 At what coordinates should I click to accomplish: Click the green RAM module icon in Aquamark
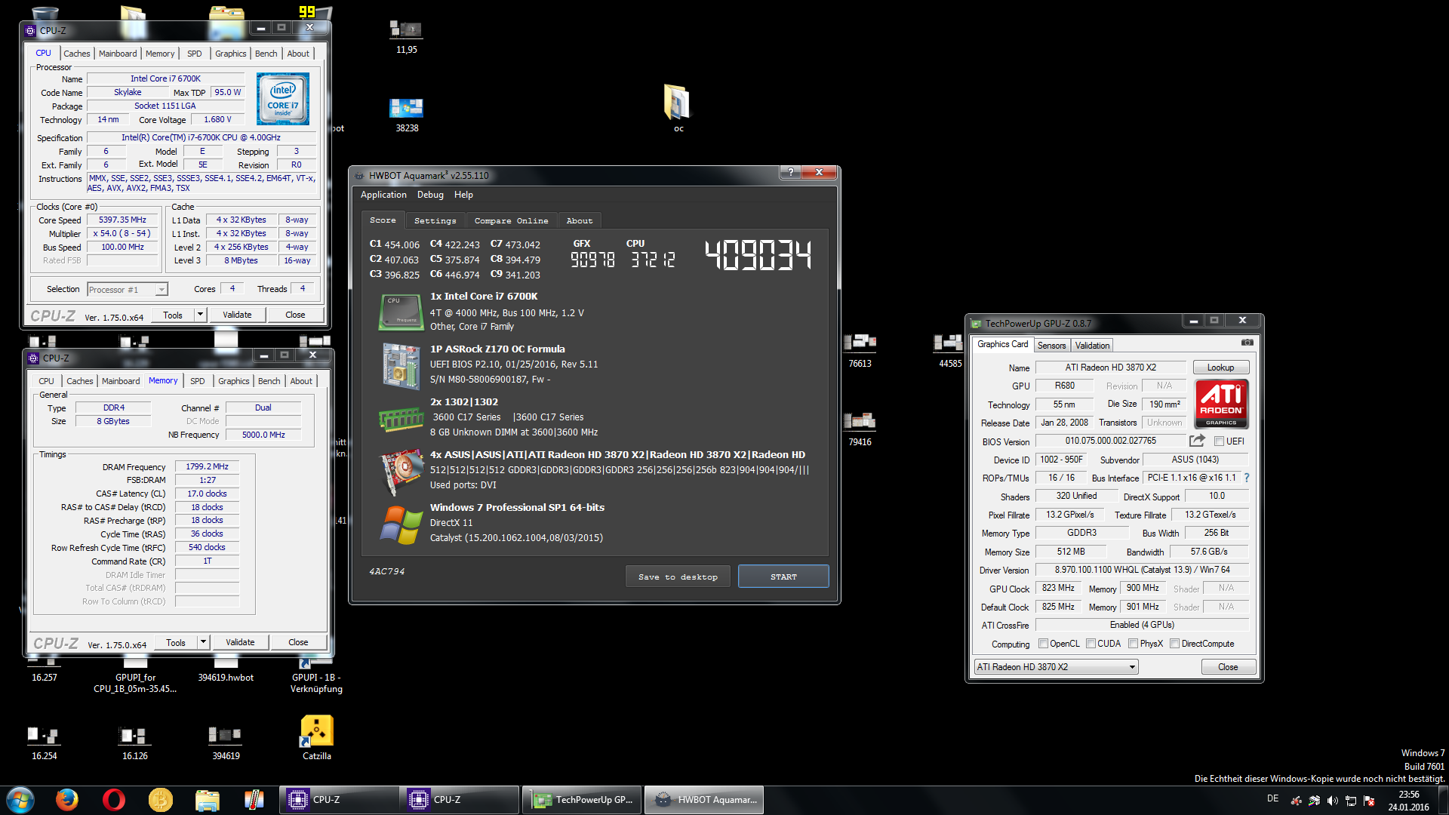tap(401, 419)
